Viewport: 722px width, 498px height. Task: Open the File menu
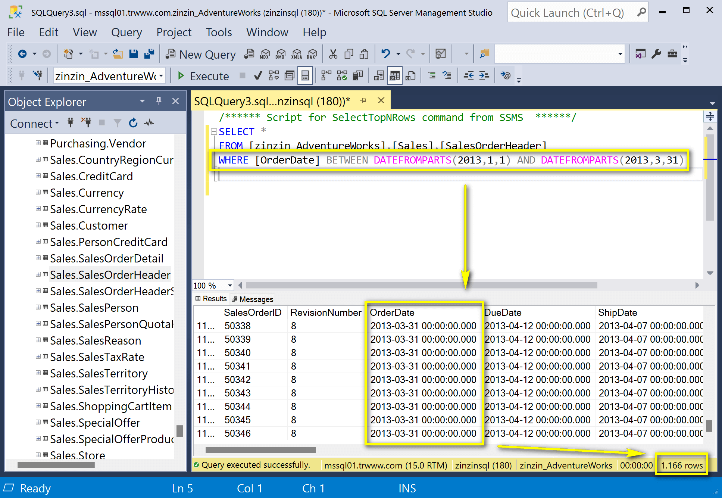[x=16, y=32]
